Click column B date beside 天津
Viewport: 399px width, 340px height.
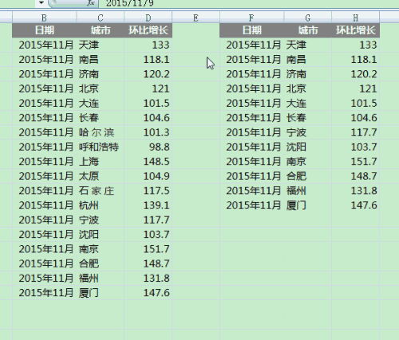pyautogui.click(x=44, y=45)
